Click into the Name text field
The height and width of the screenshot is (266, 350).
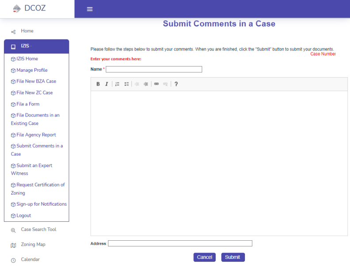154,69
